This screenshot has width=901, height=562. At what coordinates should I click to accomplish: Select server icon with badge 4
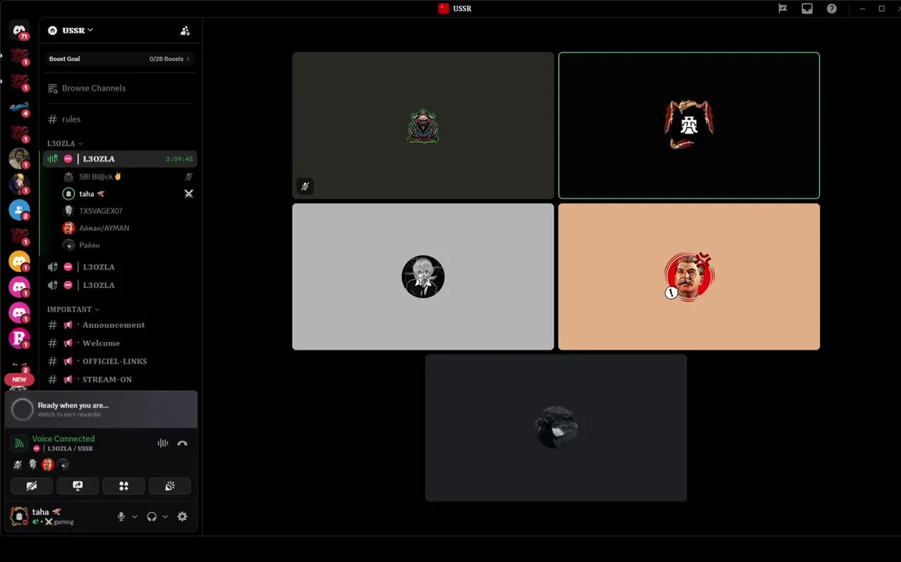point(19,108)
